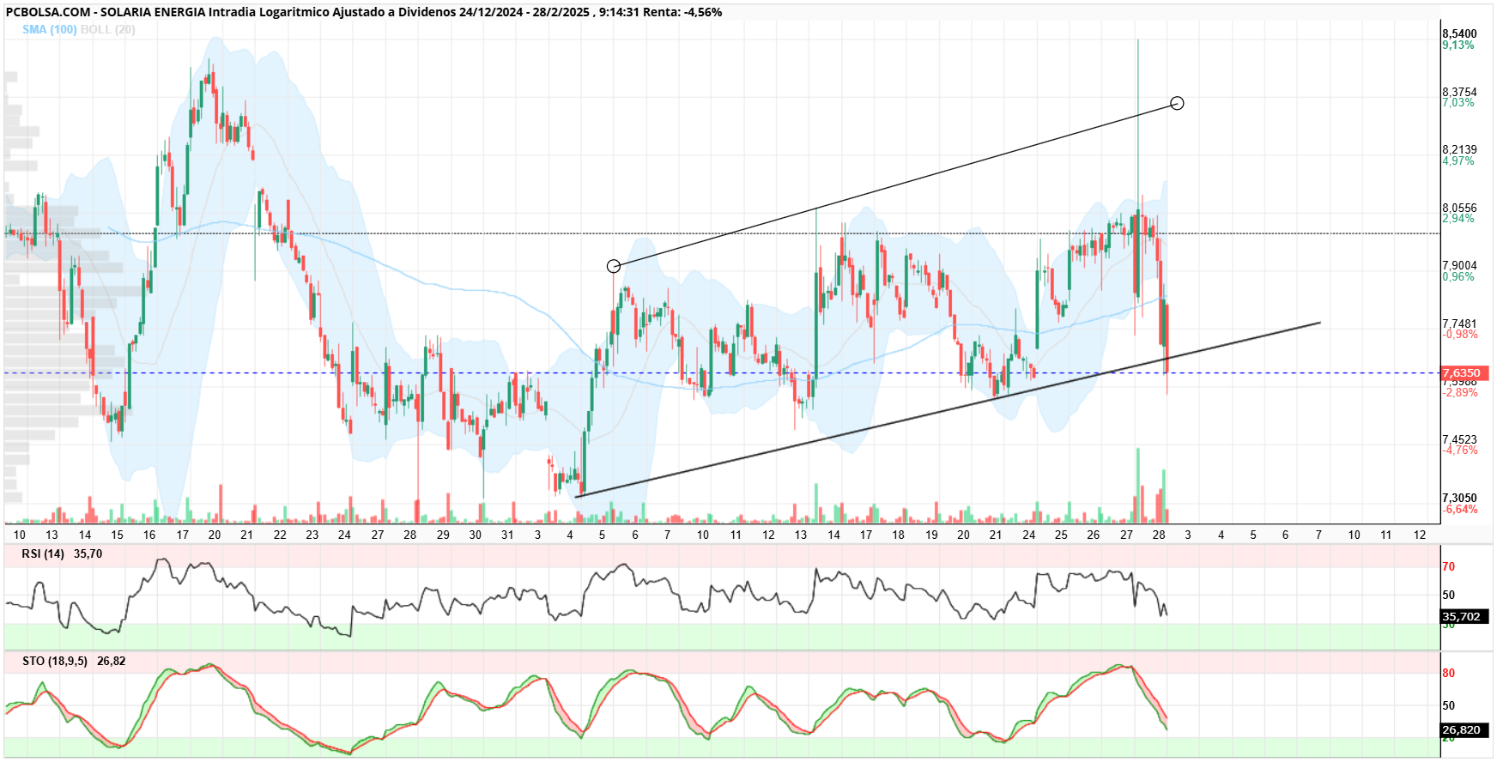Viewport: 1497px width, 762px height.
Task: Click date label 16 on time axis
Action: pyautogui.click(x=149, y=535)
